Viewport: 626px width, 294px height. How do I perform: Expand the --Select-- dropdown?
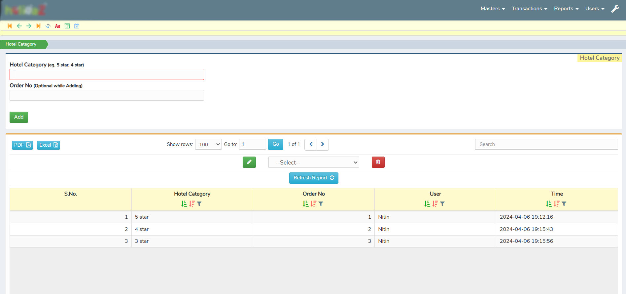(314, 163)
